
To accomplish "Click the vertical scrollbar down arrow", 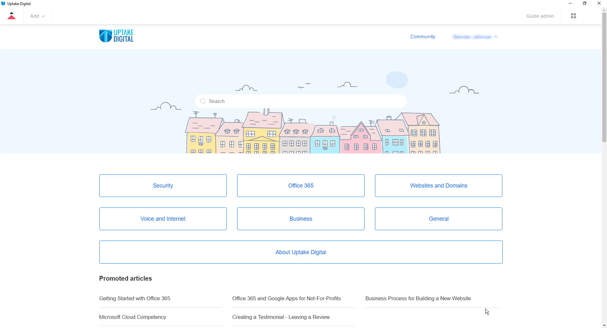I will click(x=604, y=325).
